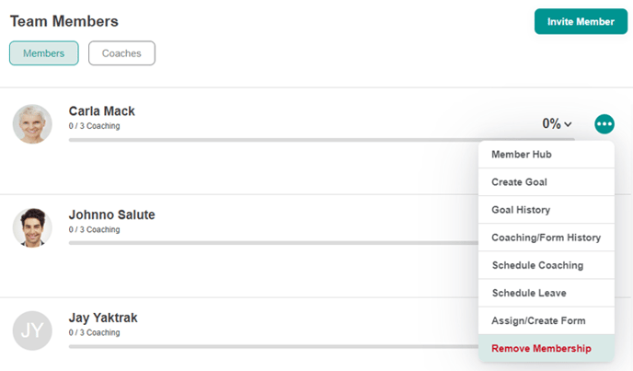Viewport: 633px width, 371px height.
Task: Select the Members tab
Action: [43, 53]
